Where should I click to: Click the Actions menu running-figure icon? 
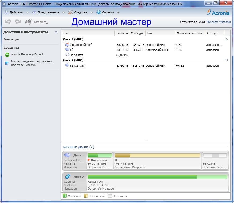(x=6, y=12)
